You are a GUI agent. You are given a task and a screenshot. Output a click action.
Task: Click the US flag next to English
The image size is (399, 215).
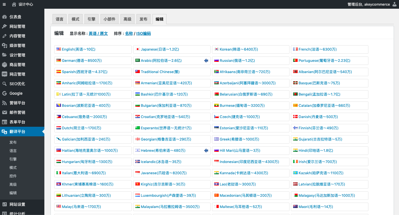(x=59, y=49)
